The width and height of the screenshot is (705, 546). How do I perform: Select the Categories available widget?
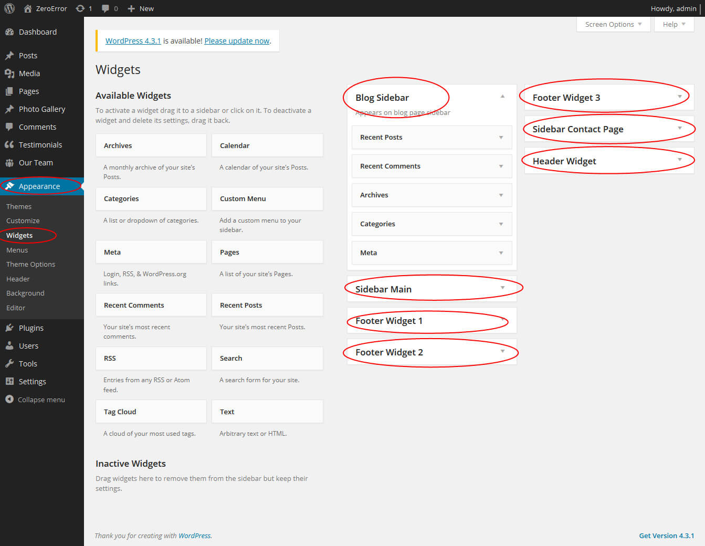pyautogui.click(x=151, y=198)
